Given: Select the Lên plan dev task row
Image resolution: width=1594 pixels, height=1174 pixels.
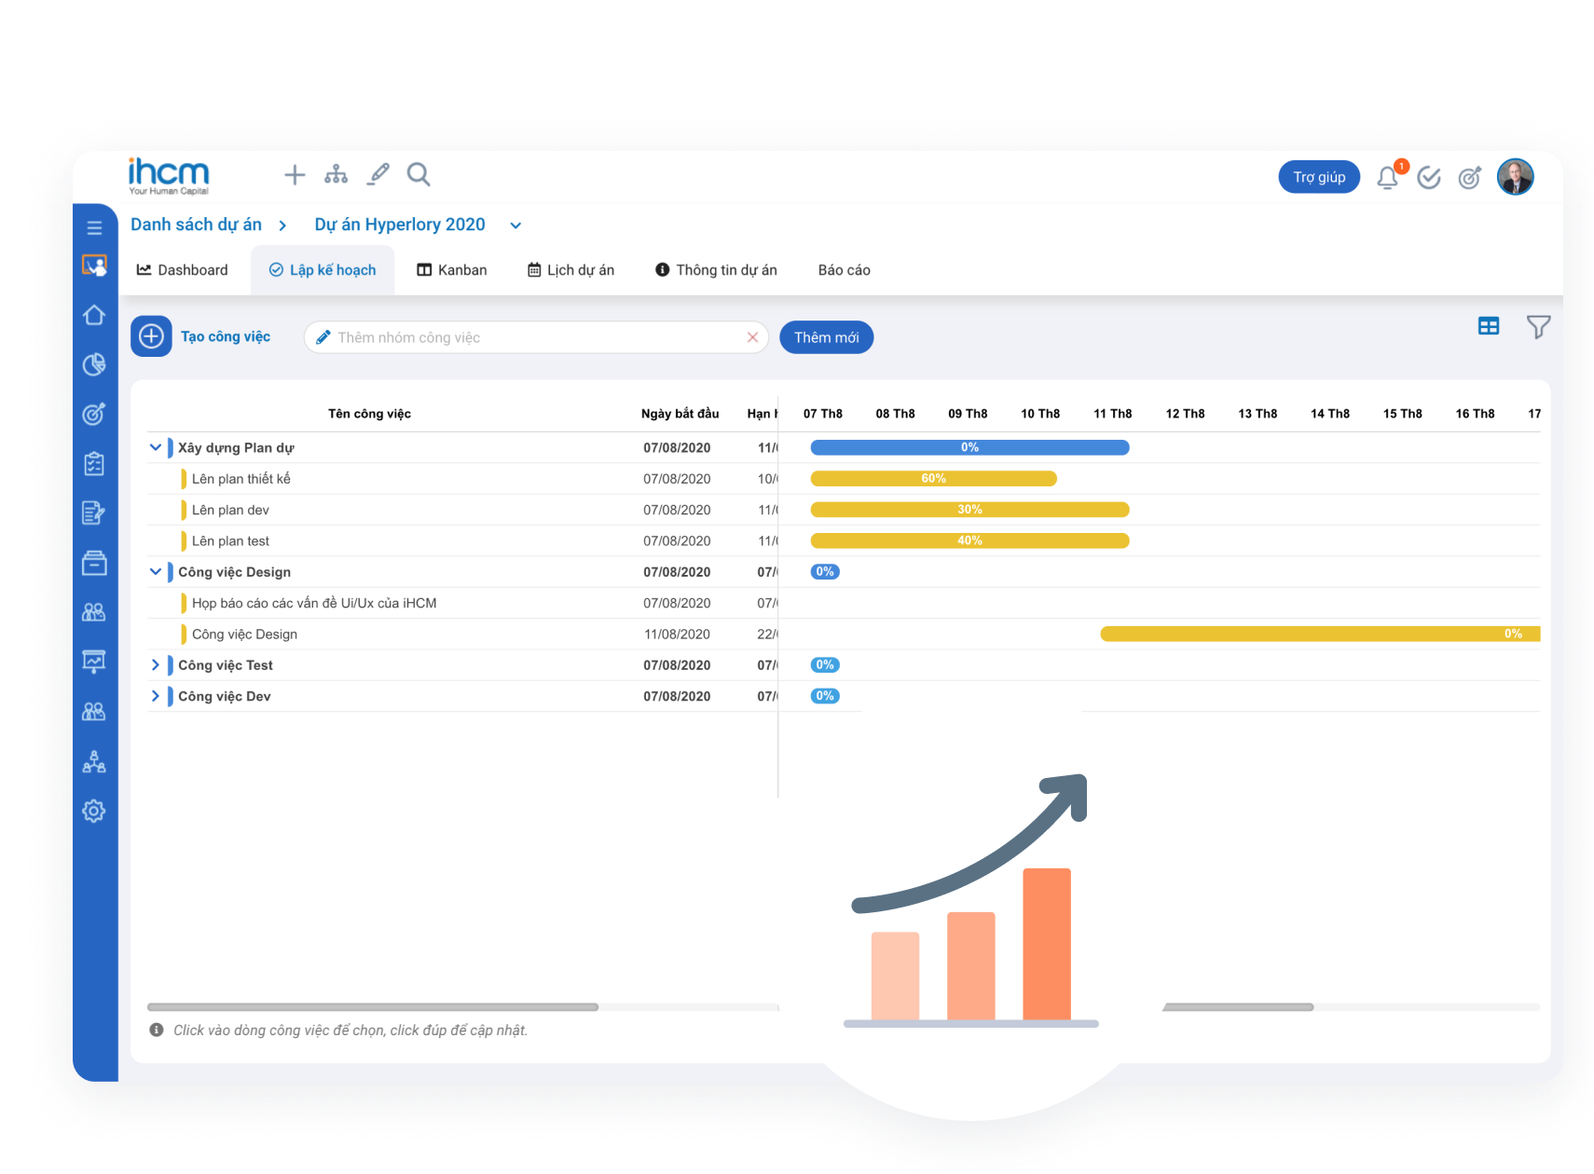Looking at the screenshot, I should 462,510.
